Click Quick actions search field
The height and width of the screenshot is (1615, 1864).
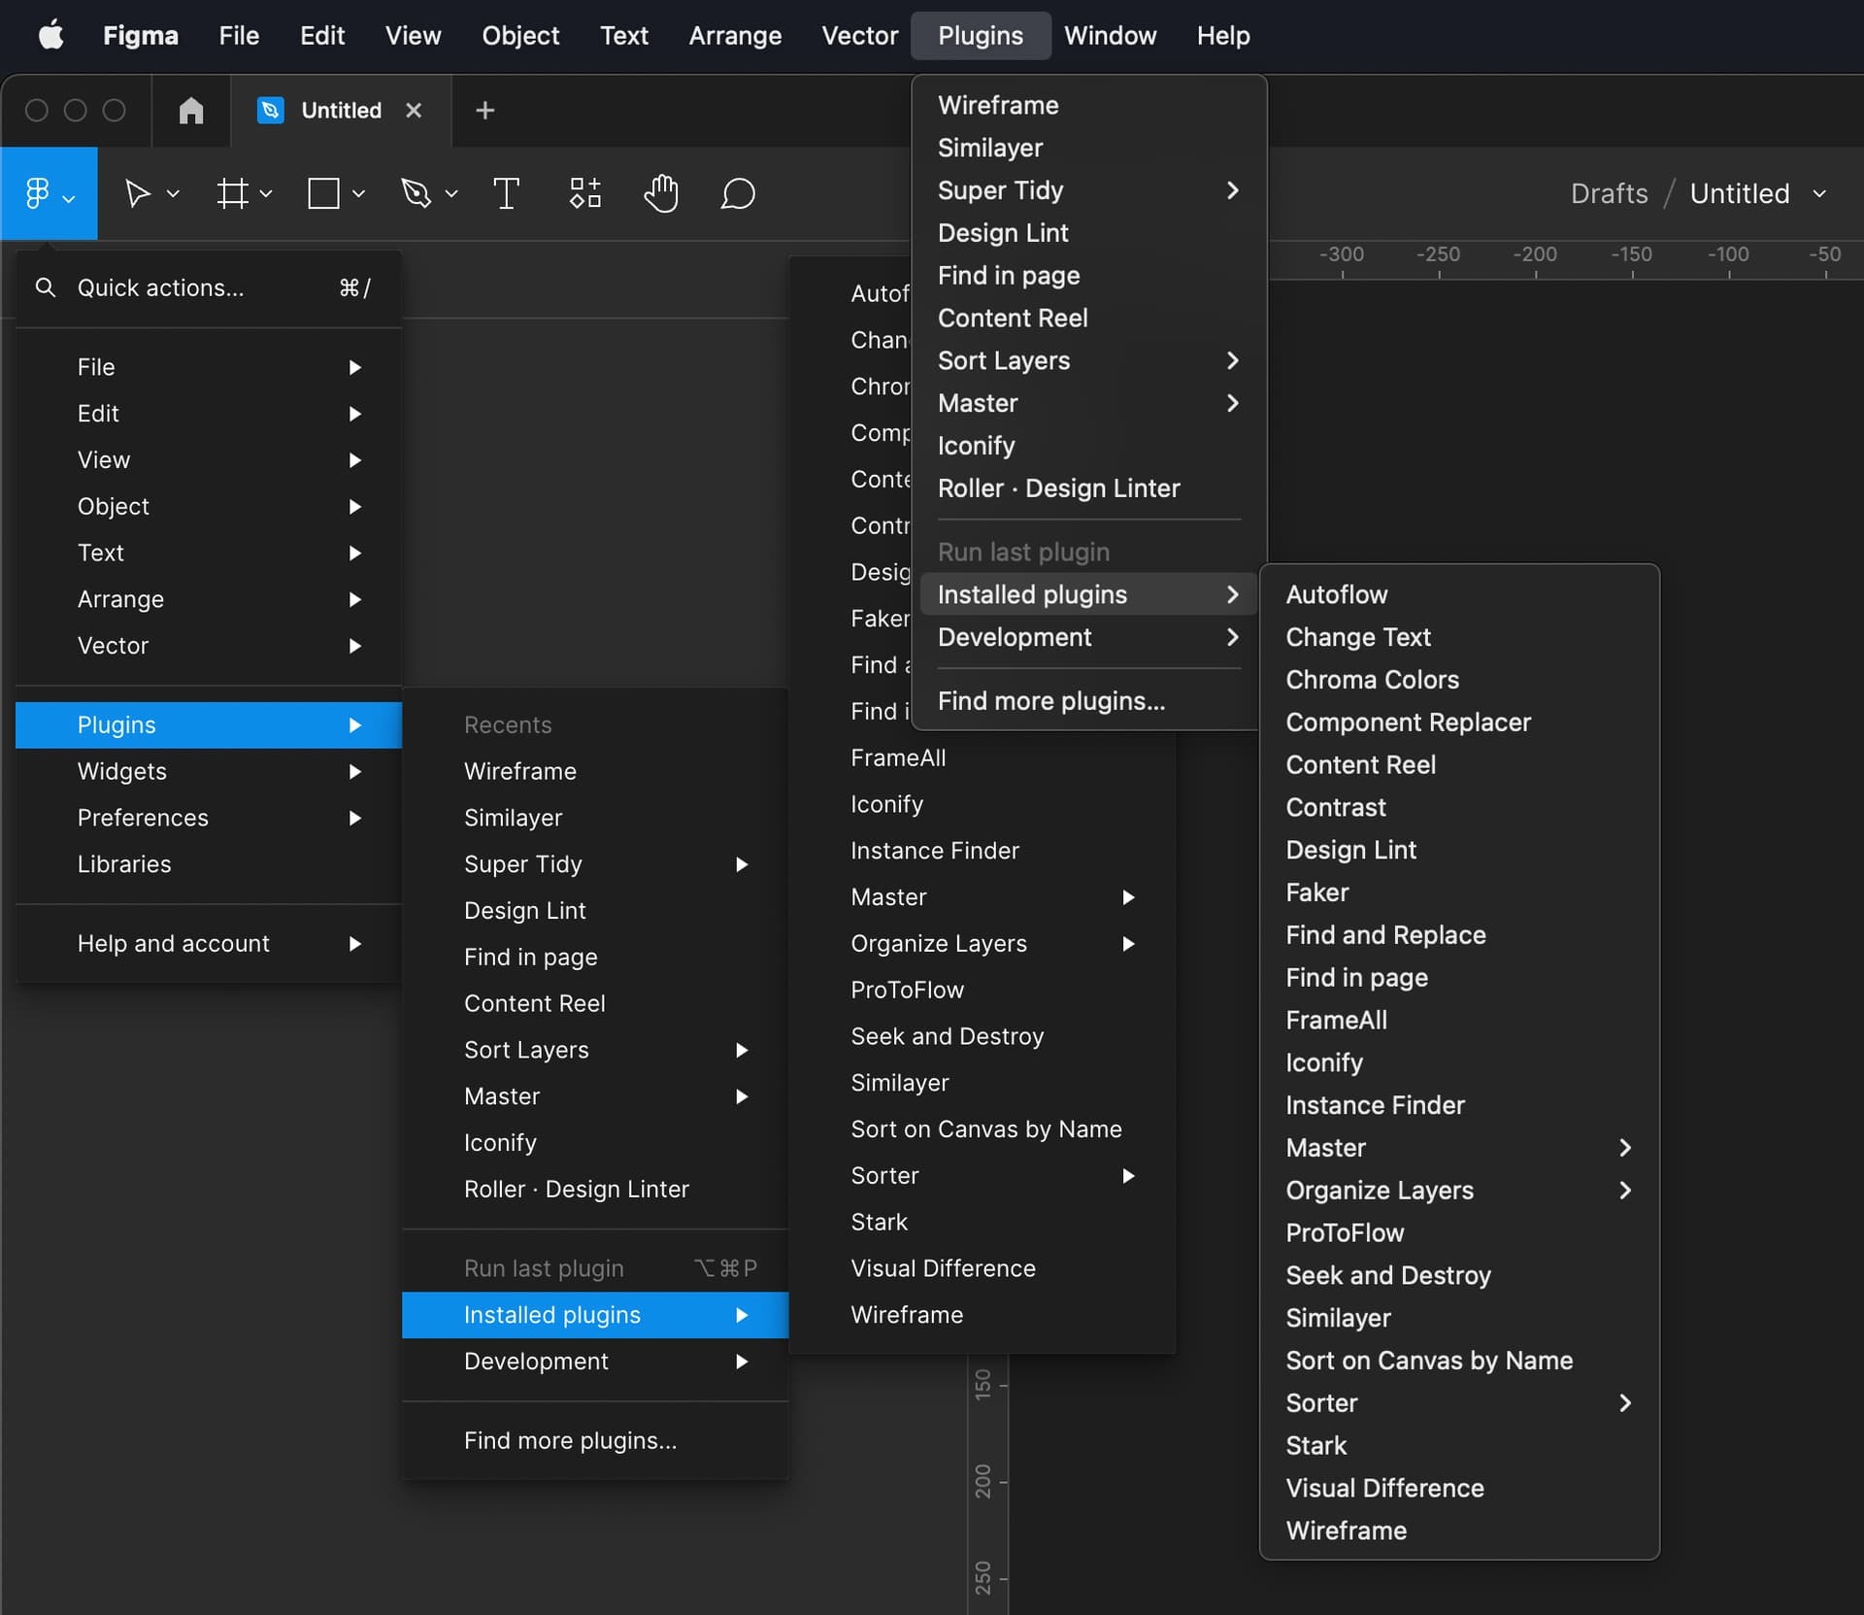[x=209, y=287]
